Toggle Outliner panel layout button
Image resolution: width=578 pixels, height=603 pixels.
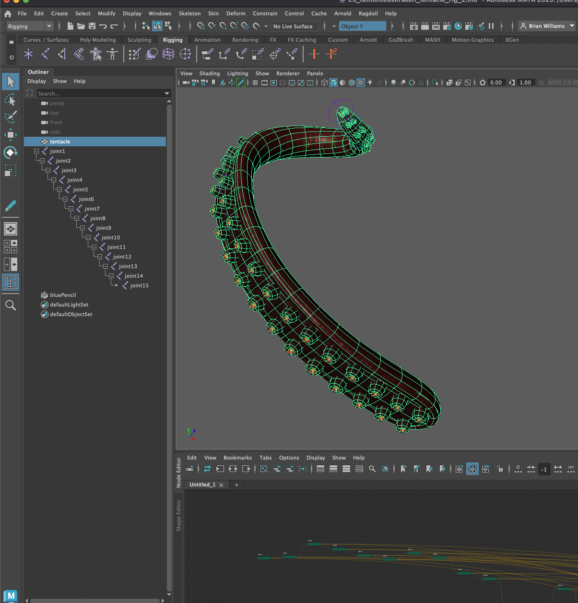[10, 282]
